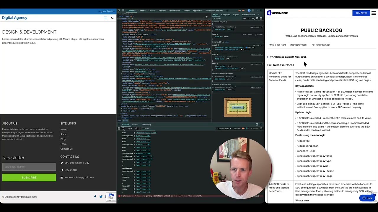Expand more Styles sidebar tabs chevron
The height and width of the screenshot is (212, 378).
pos(258,14)
